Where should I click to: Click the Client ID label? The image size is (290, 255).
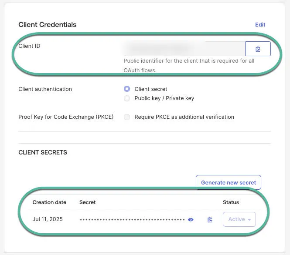tap(29, 46)
